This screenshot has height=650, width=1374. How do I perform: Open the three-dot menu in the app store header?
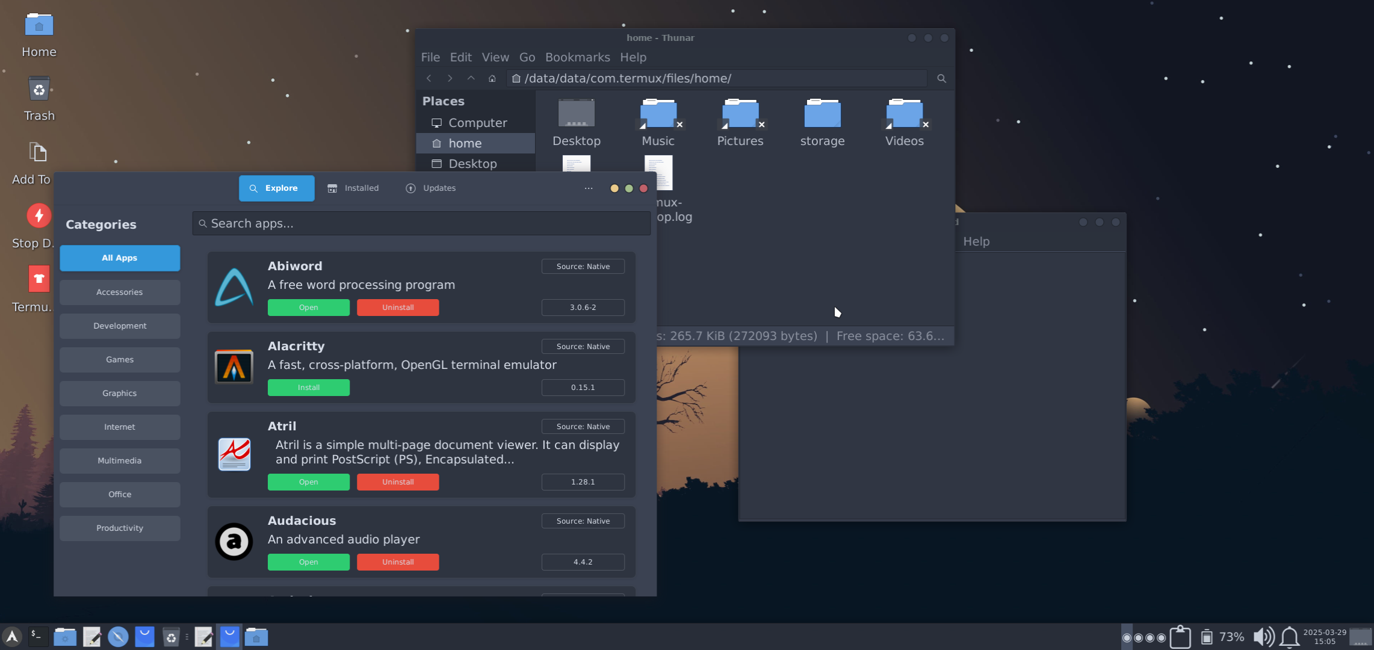pyautogui.click(x=589, y=188)
